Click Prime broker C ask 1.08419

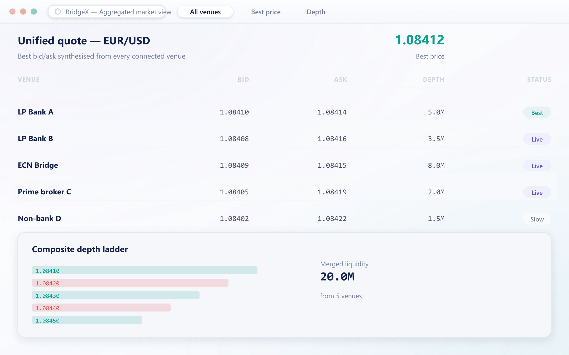pos(332,192)
